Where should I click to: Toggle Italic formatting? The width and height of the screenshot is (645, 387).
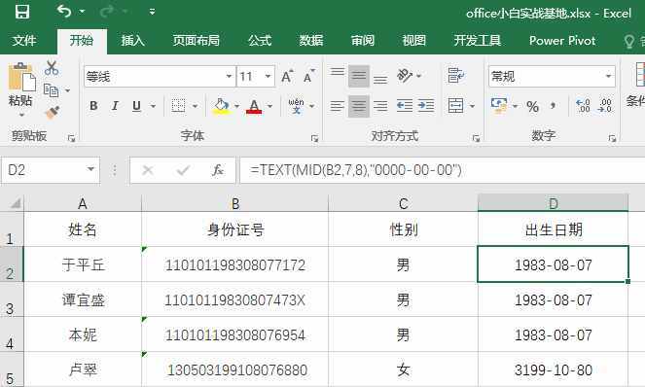pyautogui.click(x=115, y=106)
